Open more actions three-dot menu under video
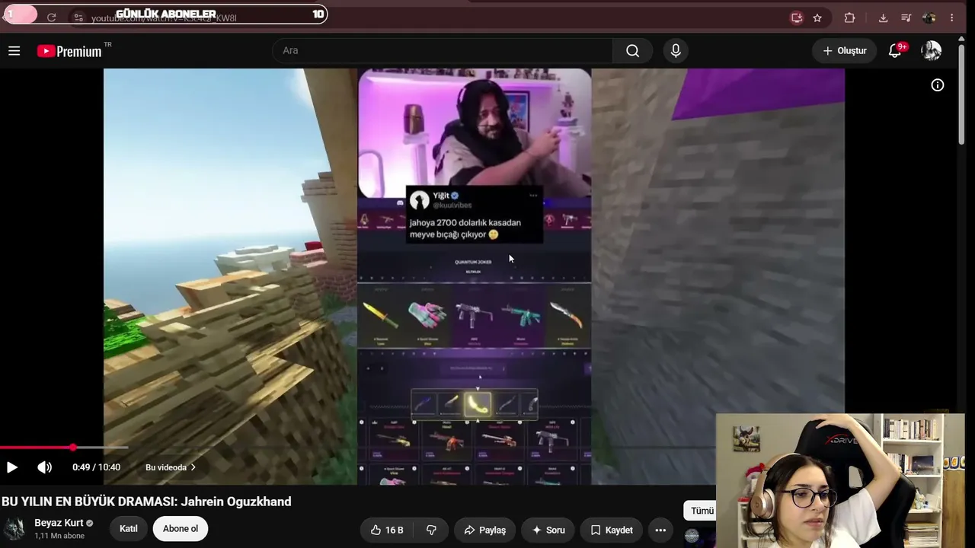This screenshot has height=548, width=975. [660, 530]
